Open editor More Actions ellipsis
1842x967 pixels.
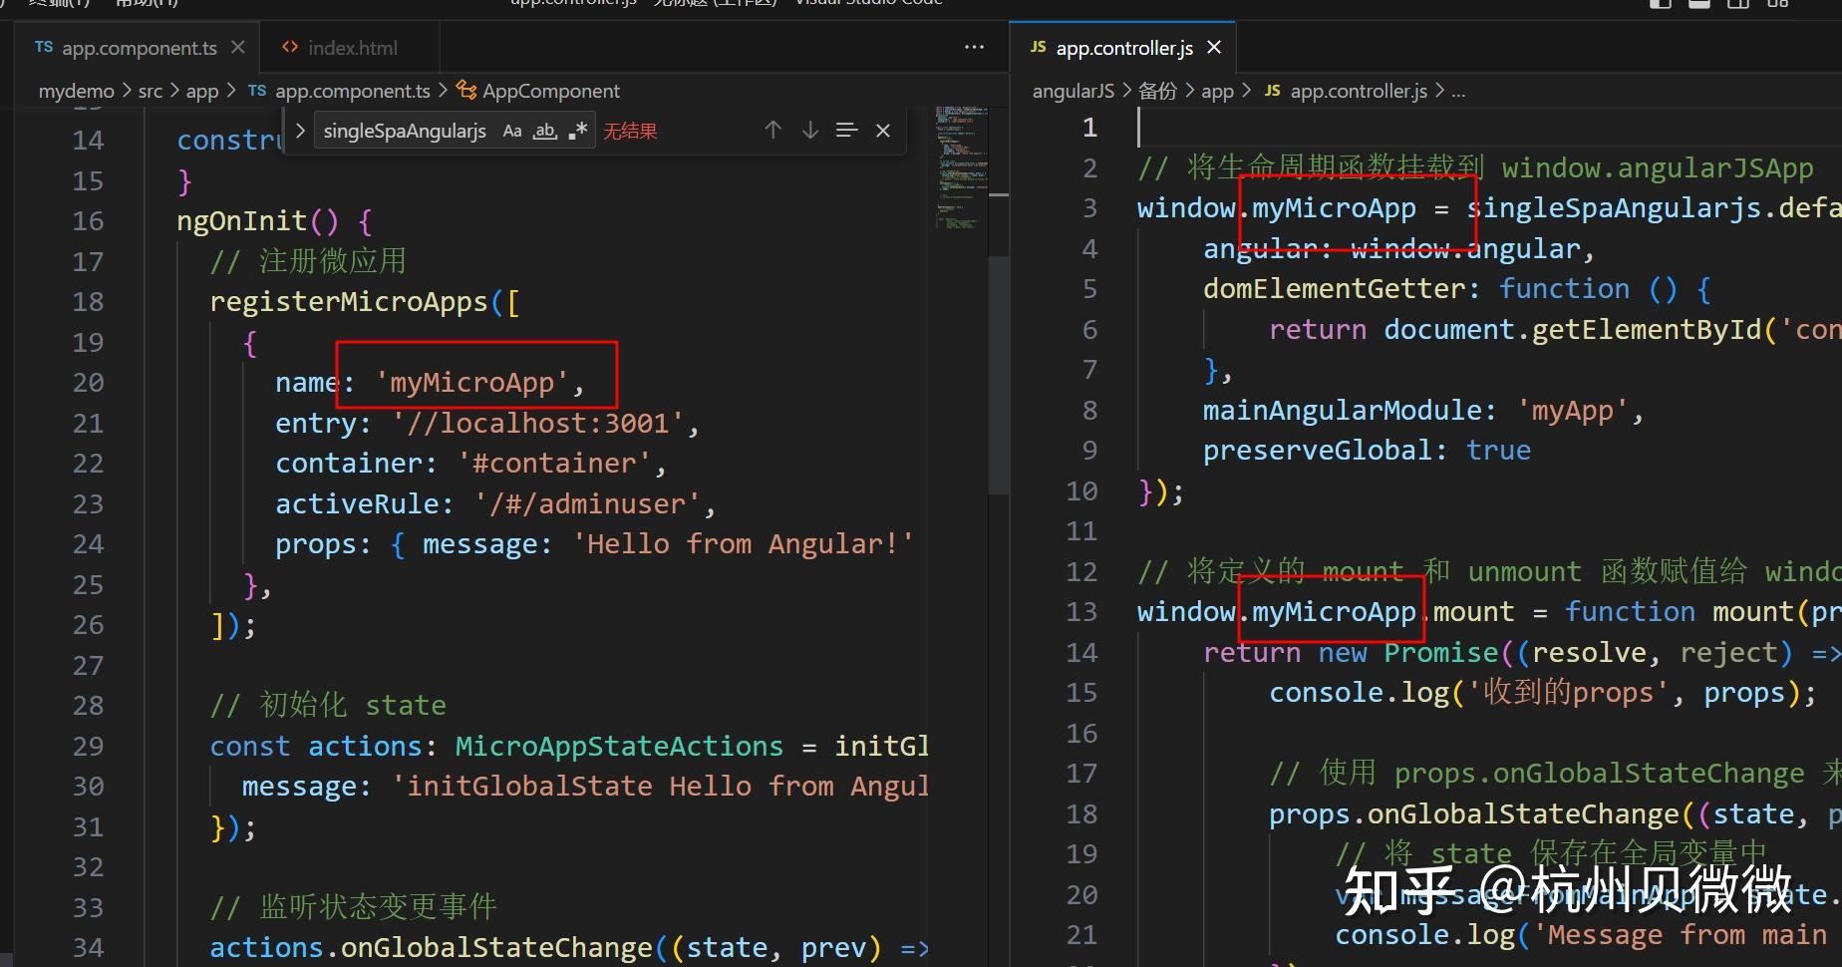pos(974,47)
